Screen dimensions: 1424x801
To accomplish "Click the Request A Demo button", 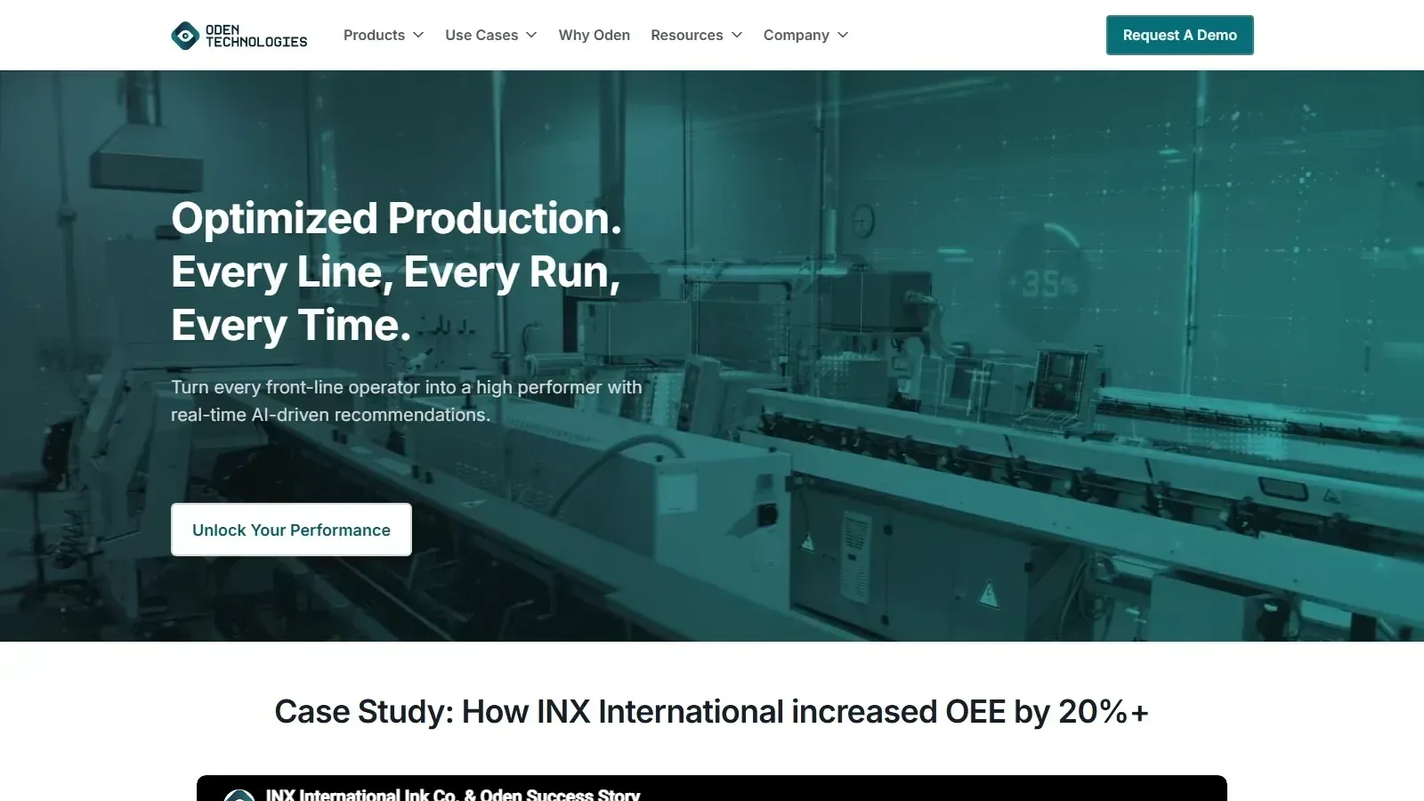I will [1179, 36].
